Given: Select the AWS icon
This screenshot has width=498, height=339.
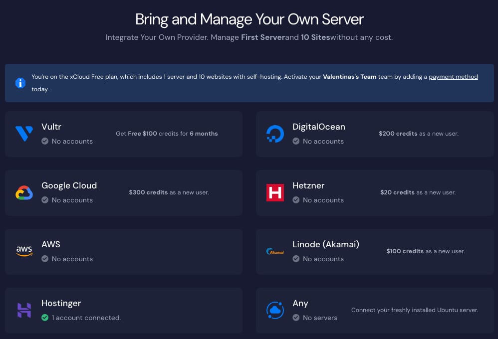Looking at the screenshot, I should click(x=24, y=251).
